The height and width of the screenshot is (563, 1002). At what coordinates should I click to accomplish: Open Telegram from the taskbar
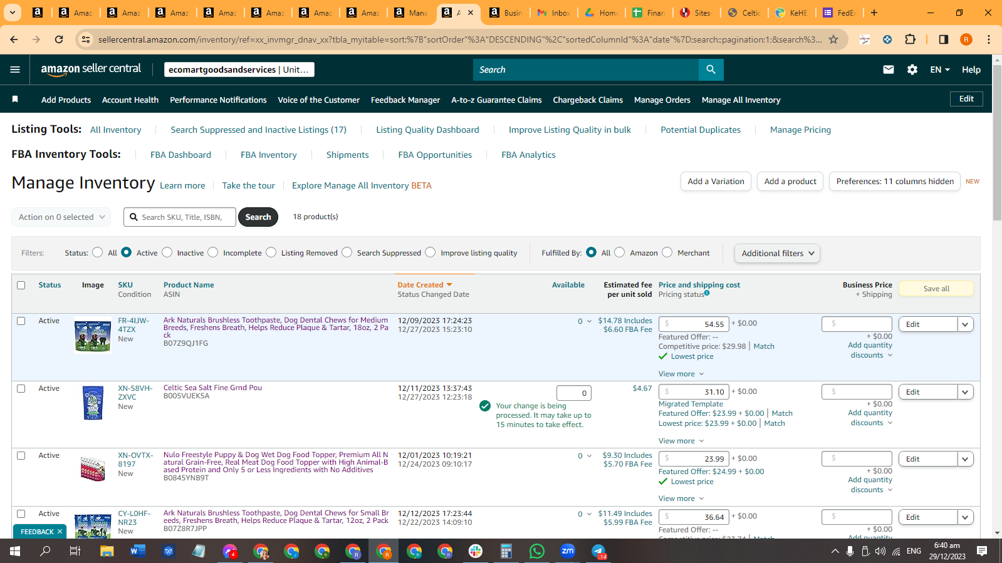598,551
